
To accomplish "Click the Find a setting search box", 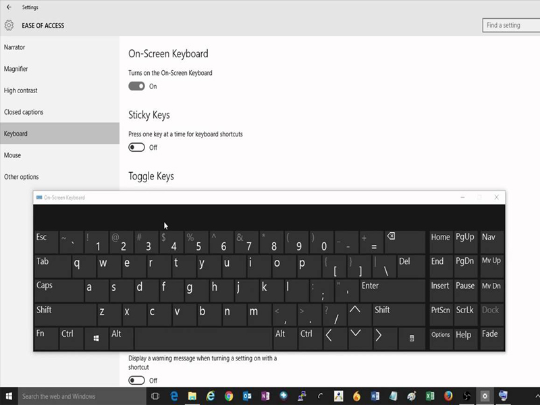I will click(510, 25).
